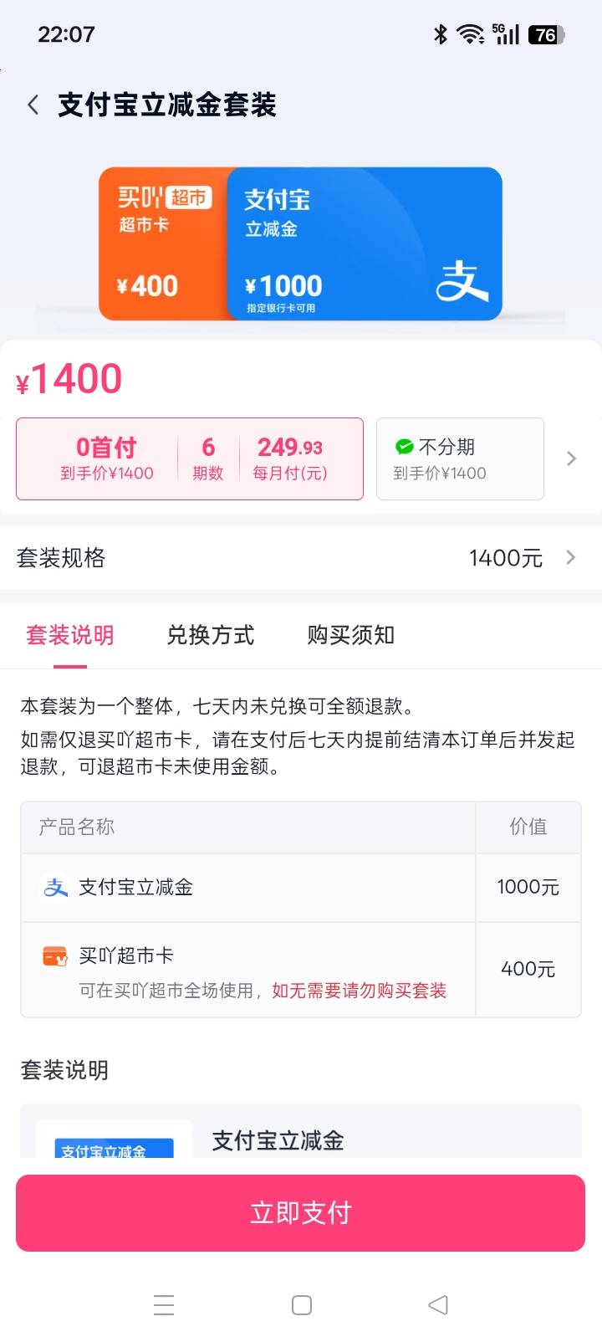The width and height of the screenshot is (602, 1342).
Task: Open Android recent apps menu icon
Action: [164, 1305]
